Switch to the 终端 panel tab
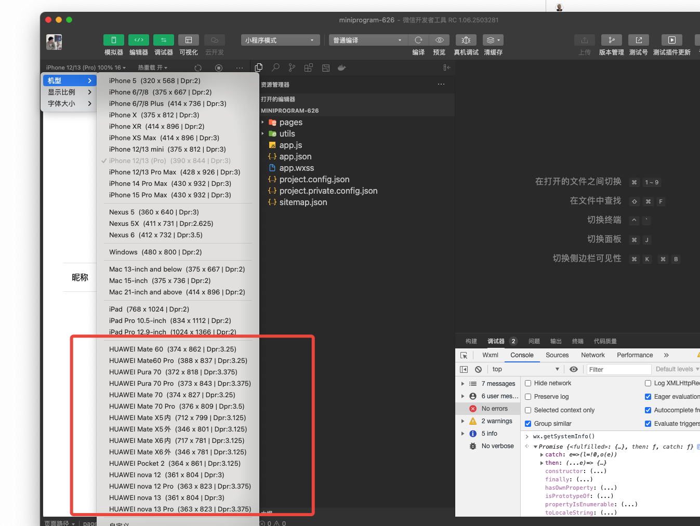This screenshot has width=700, height=526. coord(578,341)
